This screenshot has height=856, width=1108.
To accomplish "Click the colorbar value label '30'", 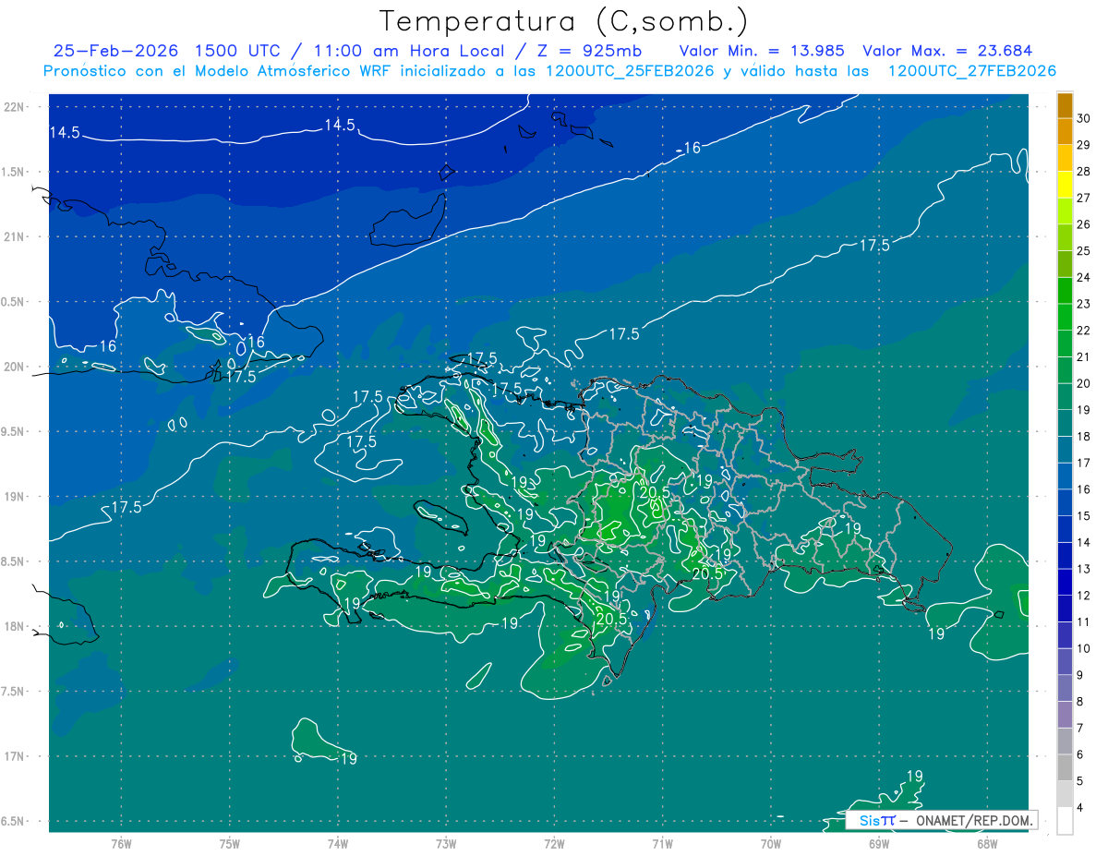I will tap(1084, 117).
